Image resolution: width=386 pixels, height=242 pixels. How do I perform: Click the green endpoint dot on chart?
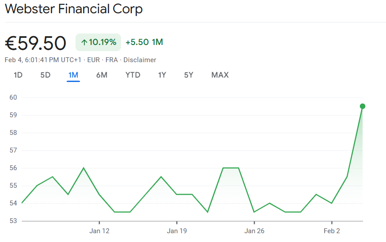pos(363,106)
